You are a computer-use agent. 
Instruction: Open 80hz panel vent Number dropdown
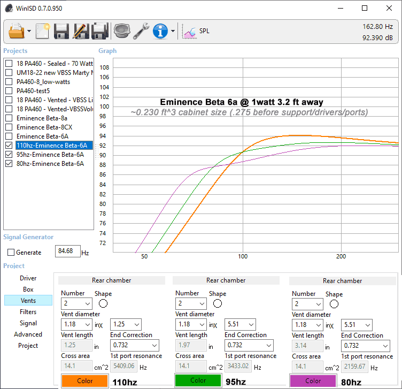(307, 304)
